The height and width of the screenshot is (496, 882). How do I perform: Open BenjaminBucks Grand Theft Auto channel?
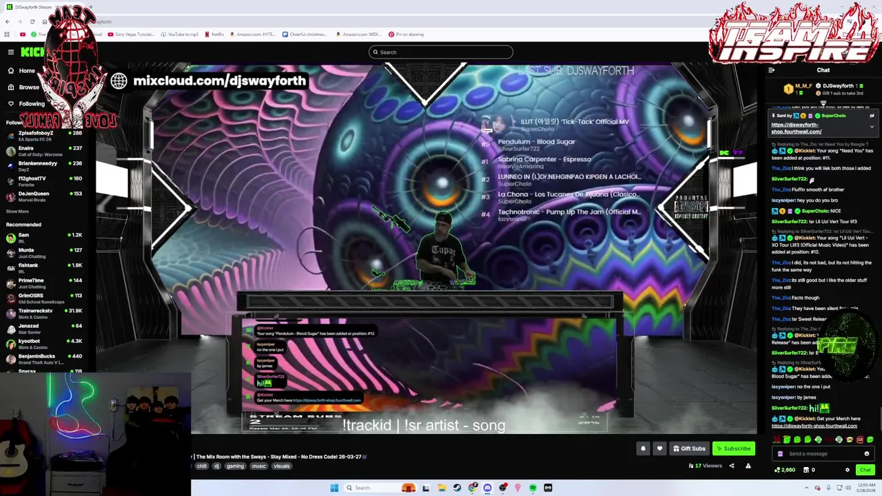coord(44,359)
